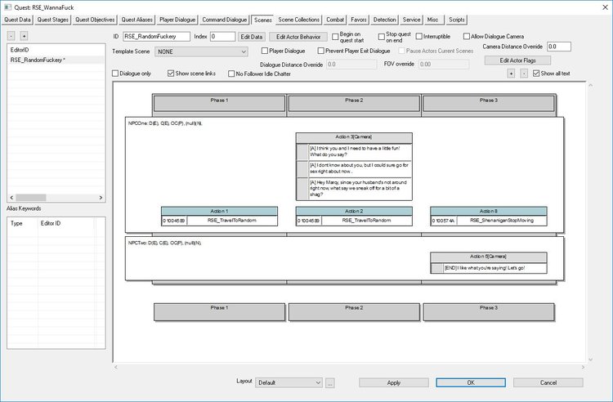Open the Scene Collections tab

pyautogui.click(x=298, y=20)
